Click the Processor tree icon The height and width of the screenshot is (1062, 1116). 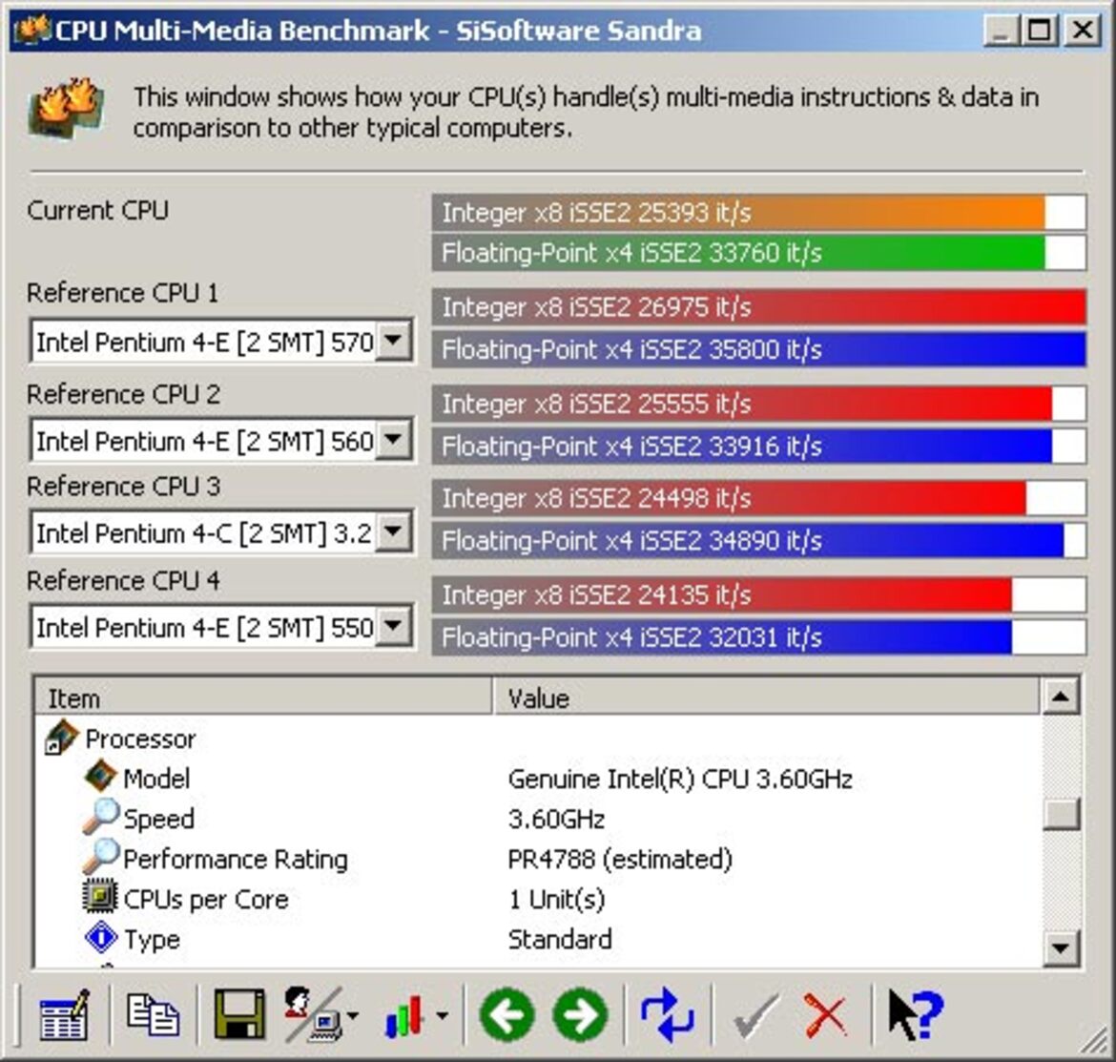pyautogui.click(x=61, y=738)
